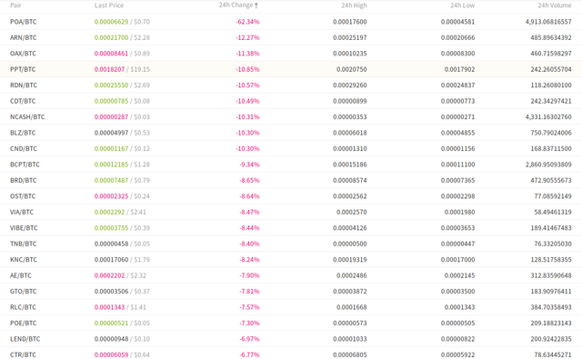The width and height of the screenshot is (582, 359).
Task: Open the BRD/BTC pair
Action: (x=24, y=181)
